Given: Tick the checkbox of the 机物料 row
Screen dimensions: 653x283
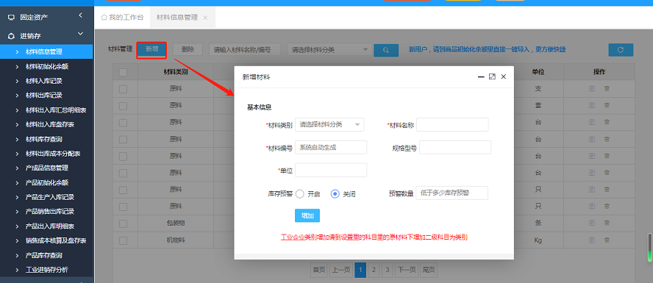Looking at the screenshot, I should click(x=124, y=240).
